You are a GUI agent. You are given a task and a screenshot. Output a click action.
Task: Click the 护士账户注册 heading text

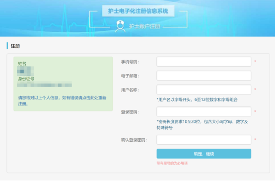click(144, 26)
